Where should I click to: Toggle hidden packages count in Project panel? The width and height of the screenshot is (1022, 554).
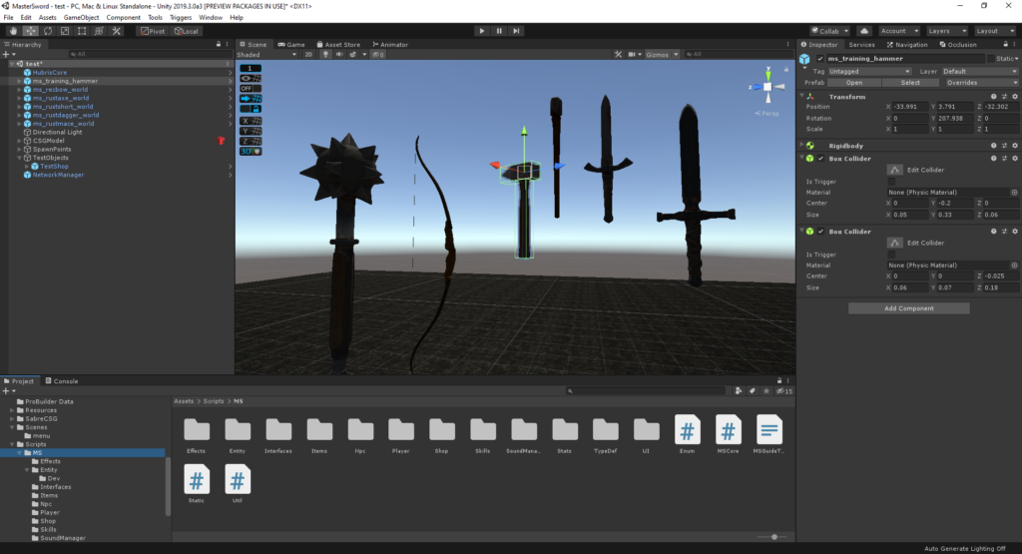coord(784,391)
